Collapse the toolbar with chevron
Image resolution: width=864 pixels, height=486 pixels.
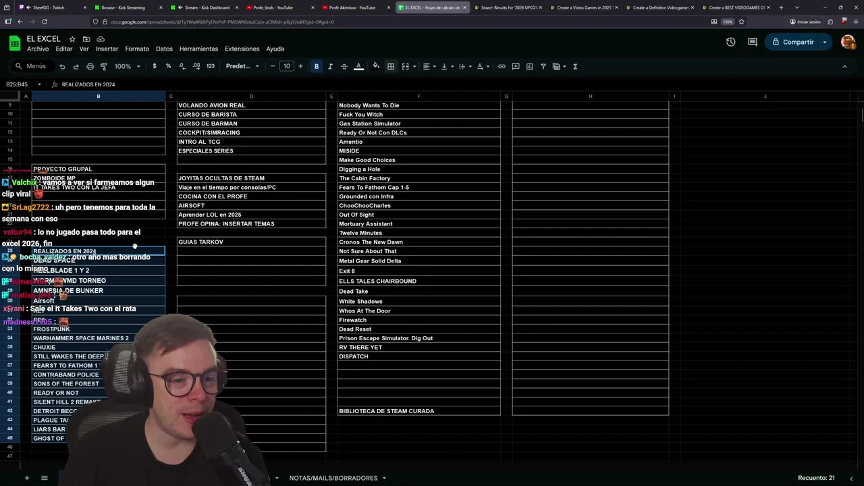click(x=844, y=66)
